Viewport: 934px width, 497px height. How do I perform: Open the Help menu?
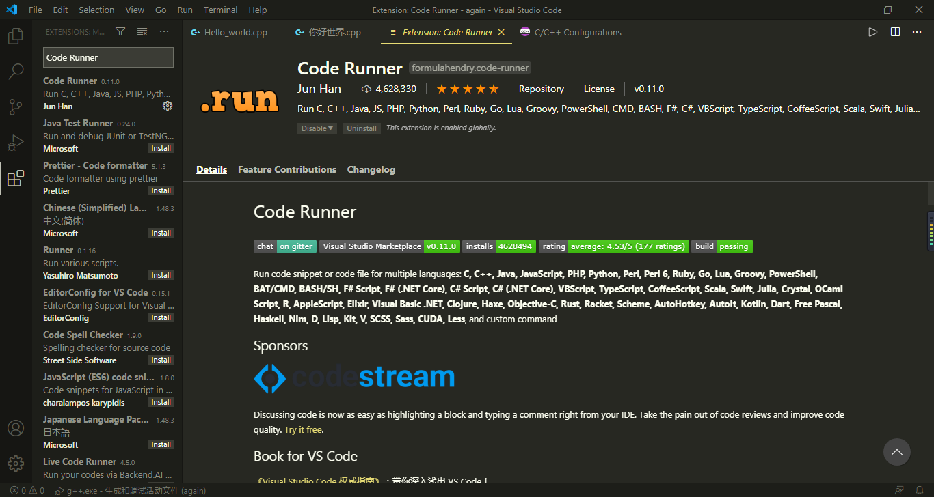pyautogui.click(x=258, y=10)
